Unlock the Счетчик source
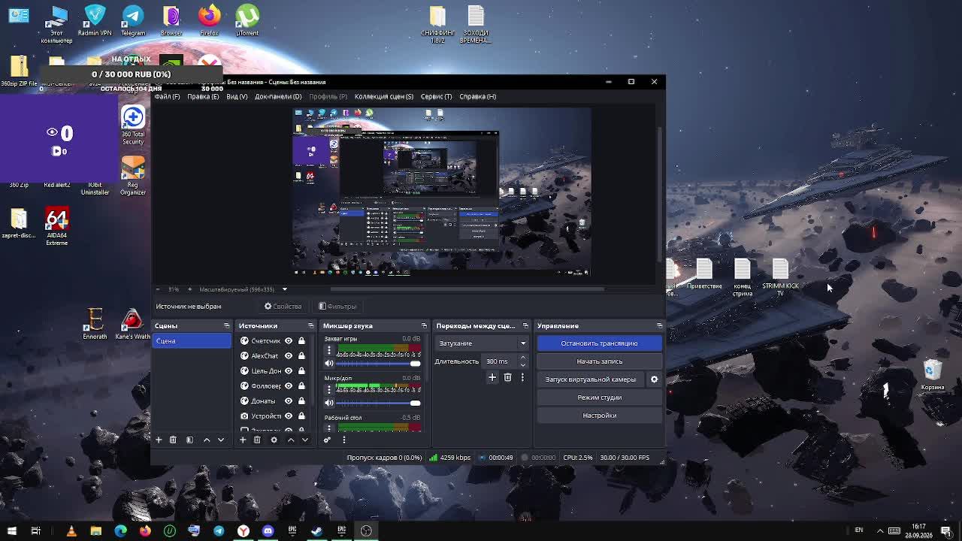Screen dimensions: 962x541 pos(301,341)
